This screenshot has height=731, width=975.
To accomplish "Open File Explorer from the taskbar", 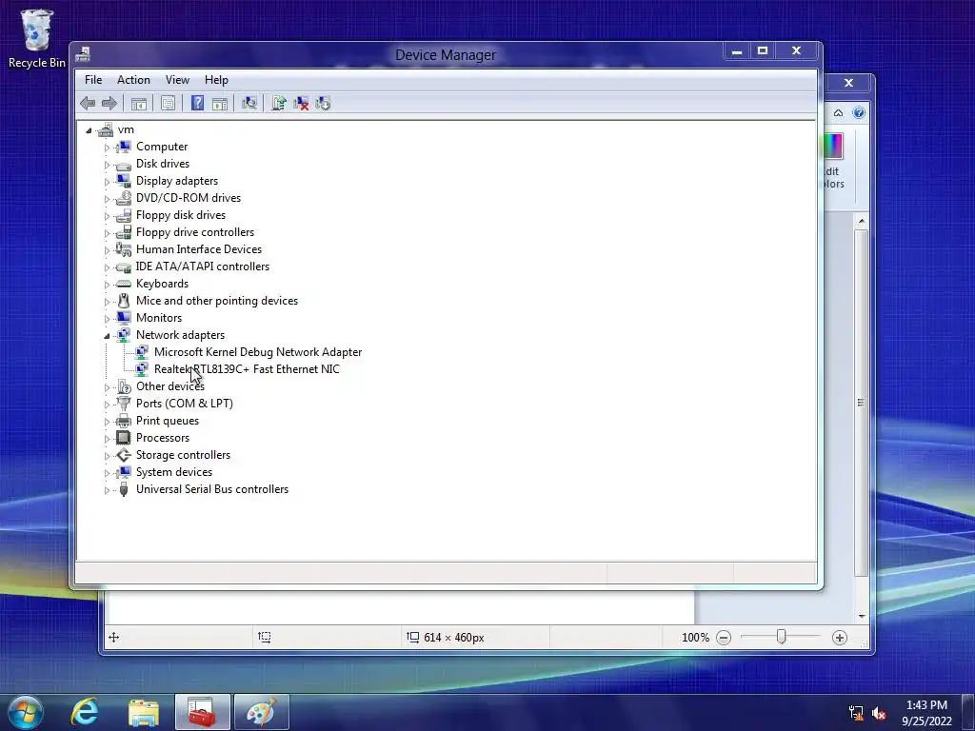I will point(144,712).
